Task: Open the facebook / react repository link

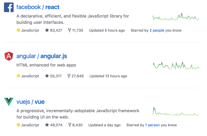Action: tap(38, 7)
